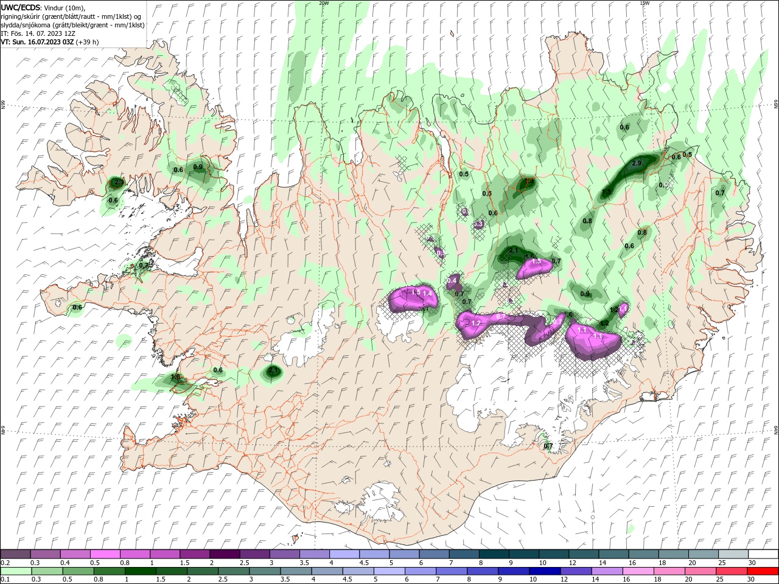Click the bright red 30 swatch in lower legend row
Screen dimensions: 779x584
(763, 571)
